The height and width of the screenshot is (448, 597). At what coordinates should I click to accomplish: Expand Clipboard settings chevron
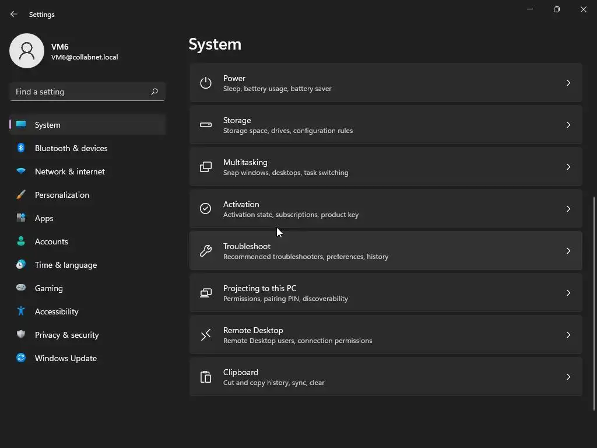568,377
